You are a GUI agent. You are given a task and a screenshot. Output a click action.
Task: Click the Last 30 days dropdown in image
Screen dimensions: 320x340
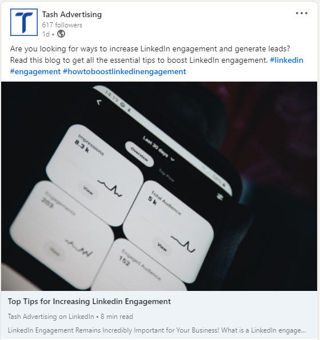coord(159,149)
